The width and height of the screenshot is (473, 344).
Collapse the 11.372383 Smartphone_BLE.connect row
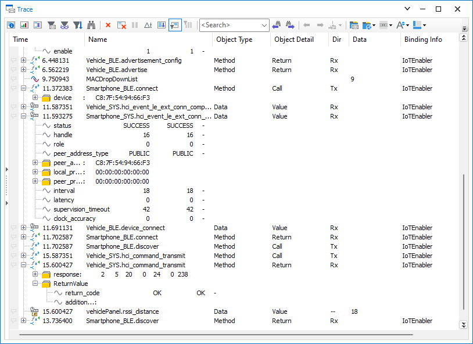23,88
